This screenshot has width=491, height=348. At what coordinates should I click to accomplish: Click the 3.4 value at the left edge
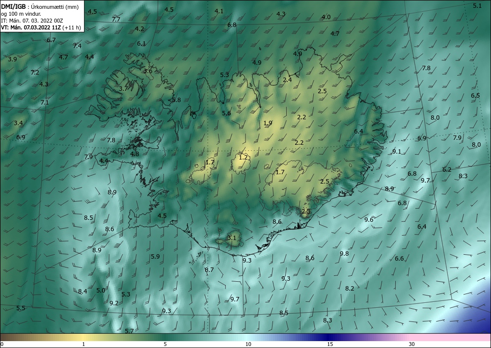pyautogui.click(x=19, y=123)
